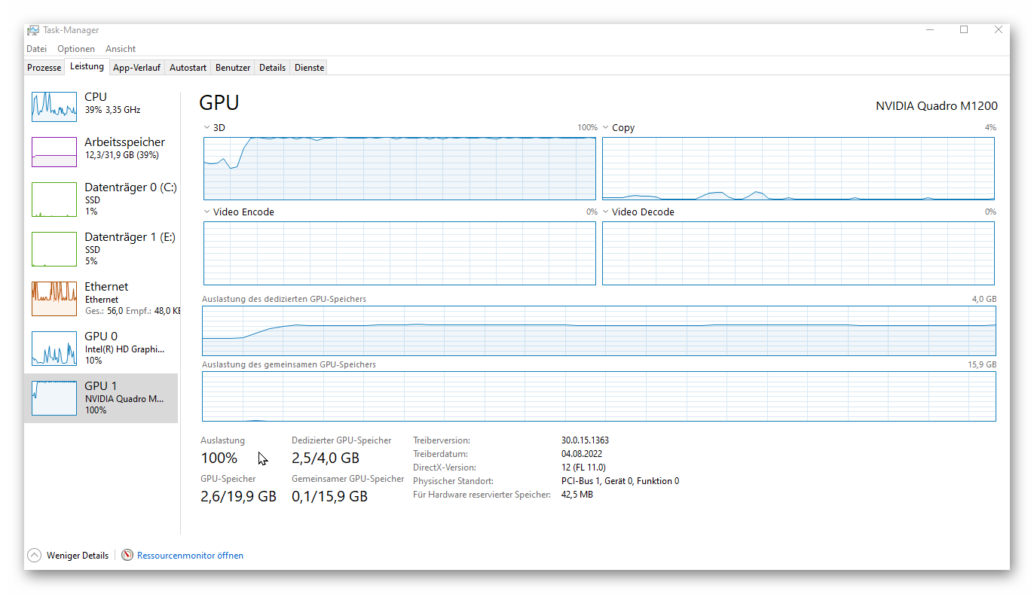Click the dedicated GPU memory usage graph
Viewport: 1034px width, 594px height.
click(598, 331)
